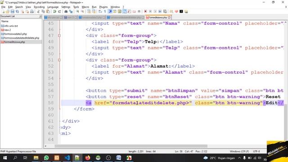Switch to the new 2 tab
The width and height of the screenshot is (288, 162).
click(x=71, y=18)
